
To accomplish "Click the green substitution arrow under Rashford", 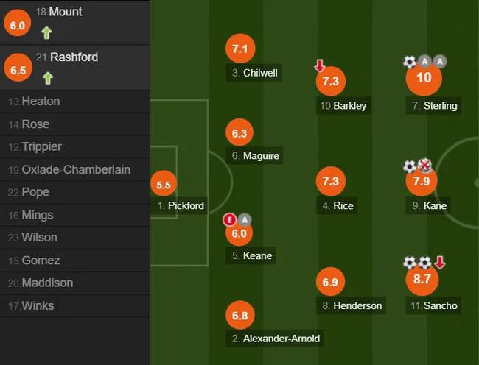I will pos(48,78).
